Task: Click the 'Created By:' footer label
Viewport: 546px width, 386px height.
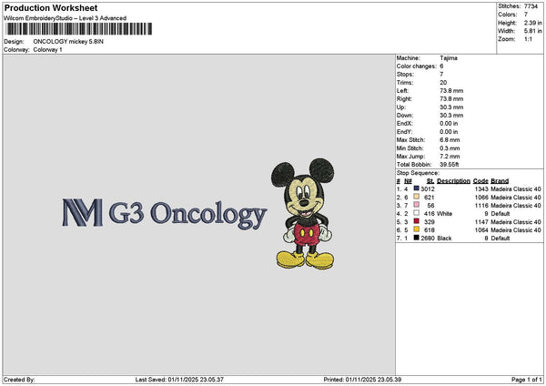Action: pos(19,380)
